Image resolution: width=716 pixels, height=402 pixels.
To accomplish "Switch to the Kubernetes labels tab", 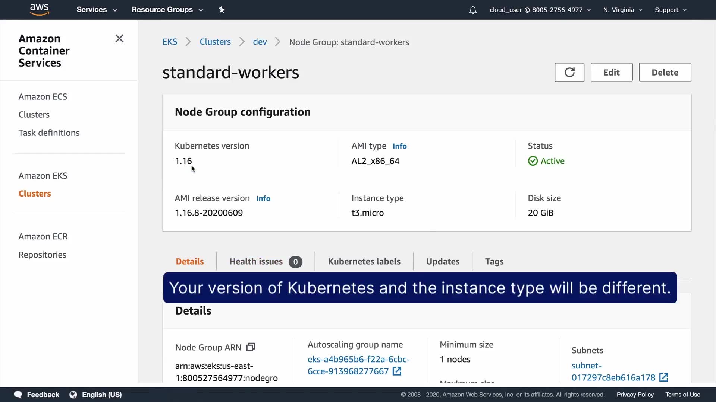I will point(364,261).
